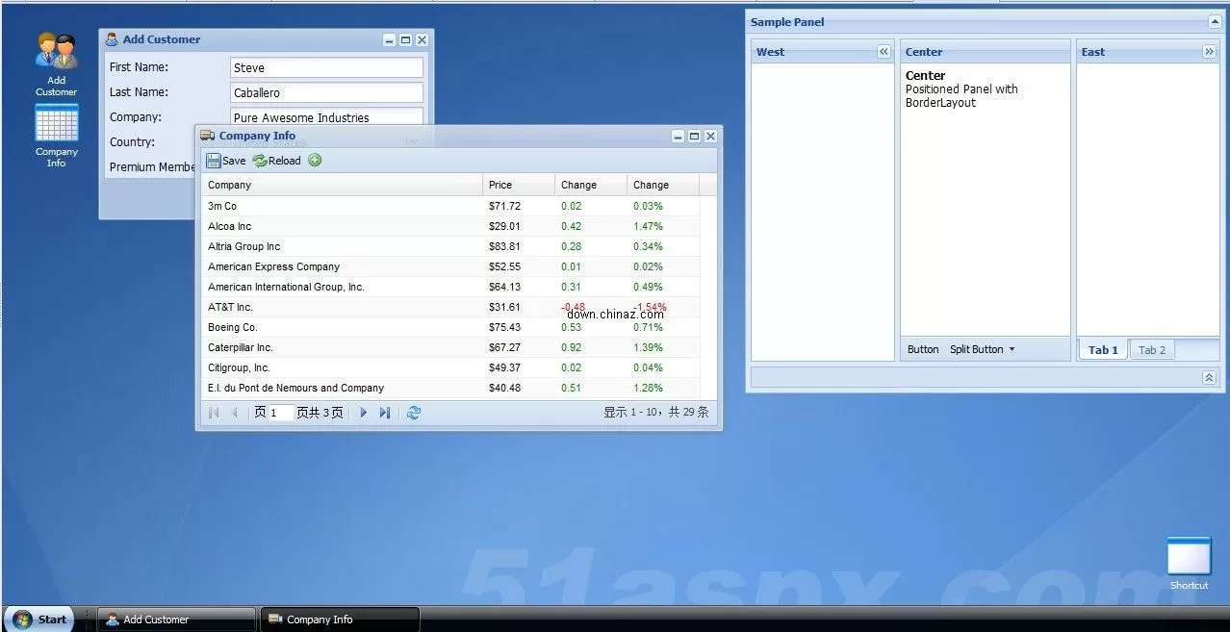The height and width of the screenshot is (632, 1230).
Task: Select E.I. du Pont de Nemours row
Action: (450, 388)
